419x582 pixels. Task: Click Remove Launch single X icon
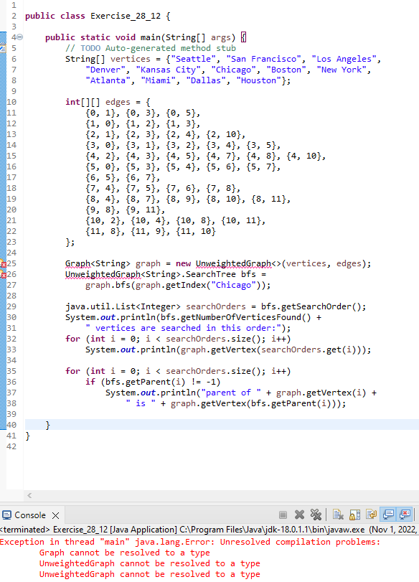pyautogui.click(x=299, y=515)
